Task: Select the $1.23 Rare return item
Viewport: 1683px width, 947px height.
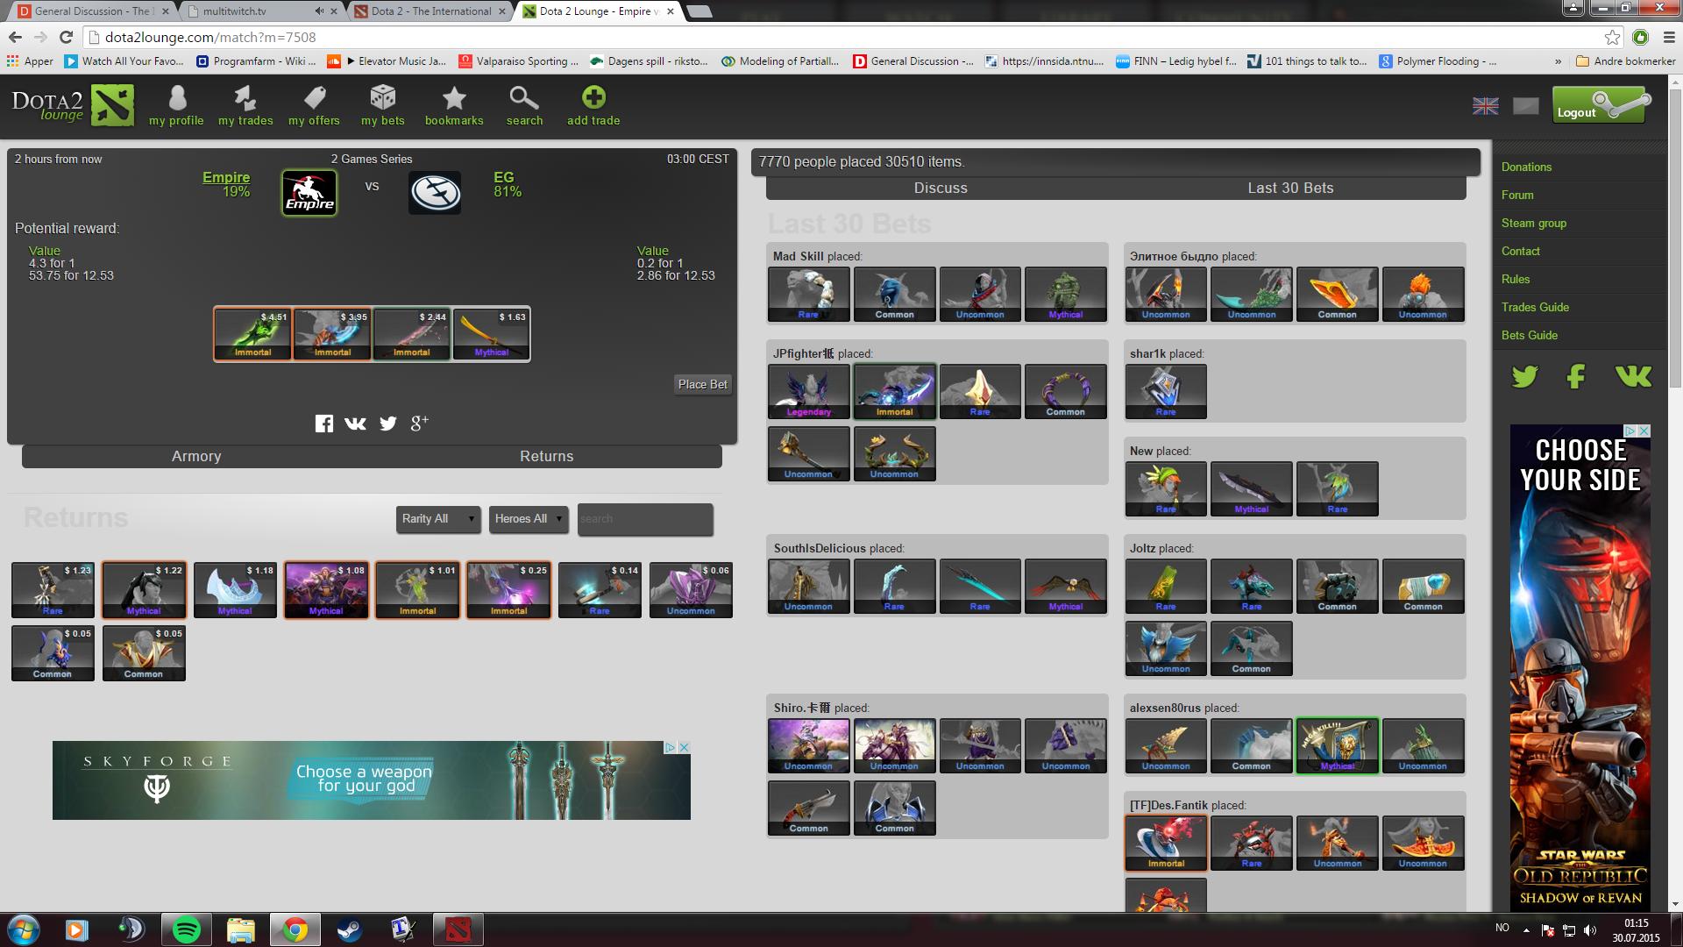Action: point(53,590)
